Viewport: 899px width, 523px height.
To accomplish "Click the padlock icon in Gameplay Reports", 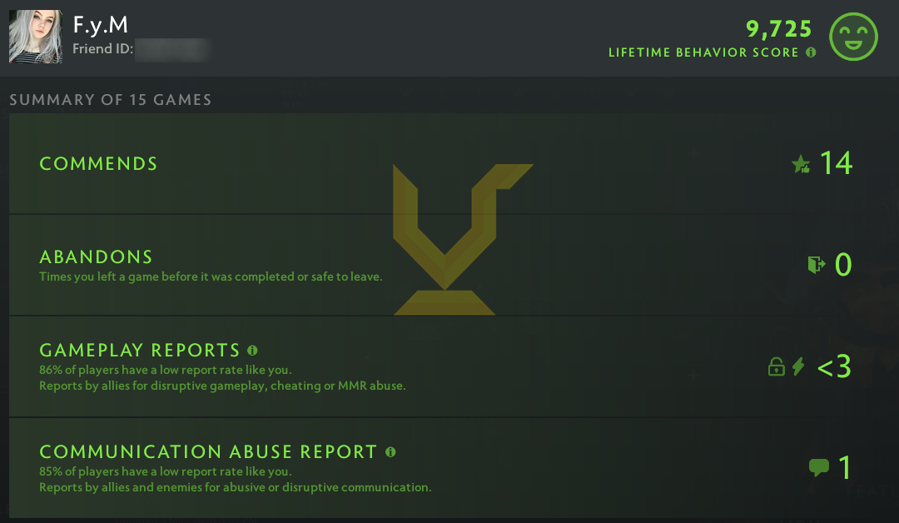I will pos(776,366).
